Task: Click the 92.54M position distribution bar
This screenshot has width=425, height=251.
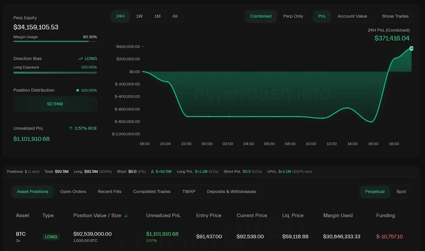Action: [x=55, y=104]
